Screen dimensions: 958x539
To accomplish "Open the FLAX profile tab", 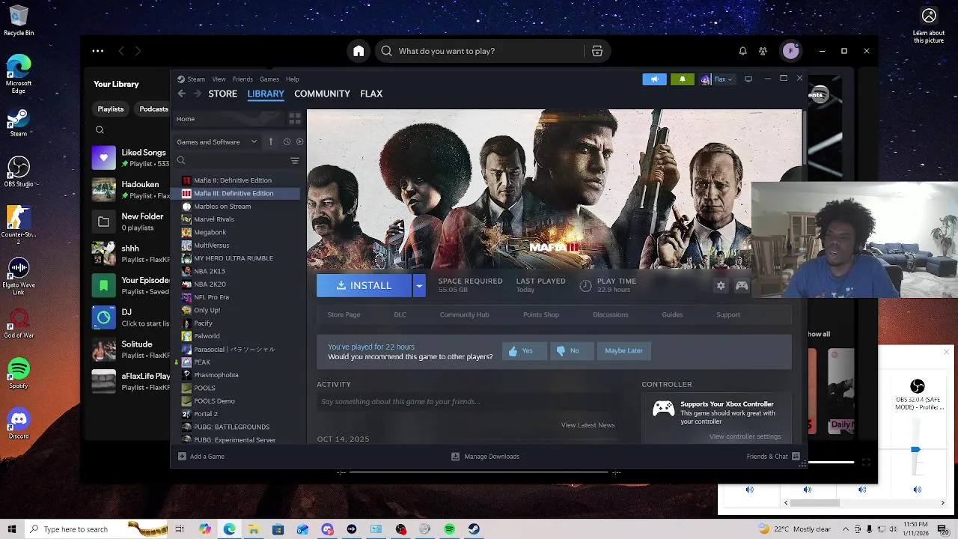I will 371,94.
